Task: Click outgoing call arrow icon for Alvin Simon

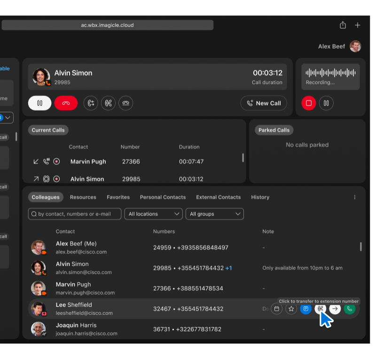Action: coord(36,179)
